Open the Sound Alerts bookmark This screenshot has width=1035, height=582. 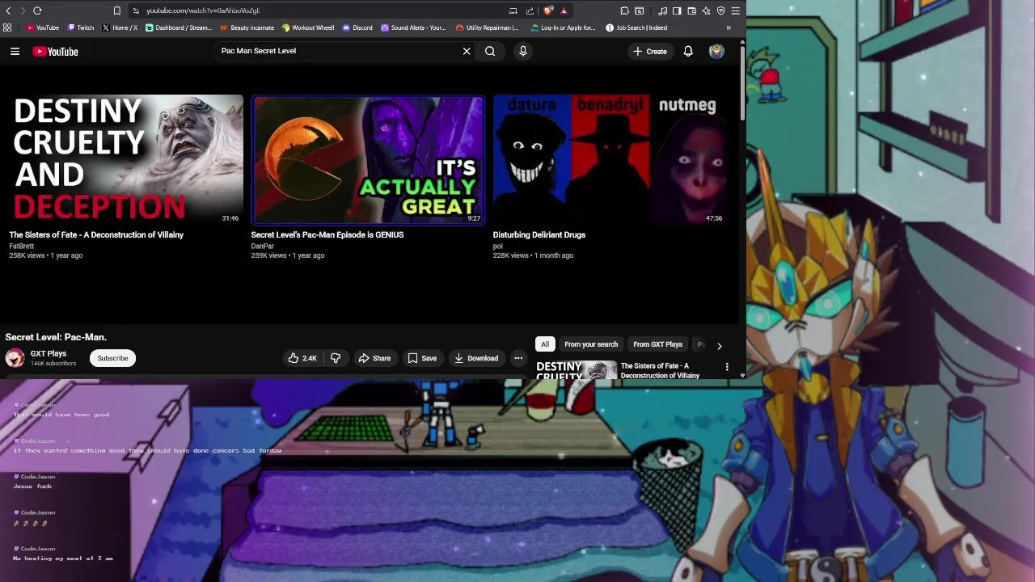click(413, 27)
